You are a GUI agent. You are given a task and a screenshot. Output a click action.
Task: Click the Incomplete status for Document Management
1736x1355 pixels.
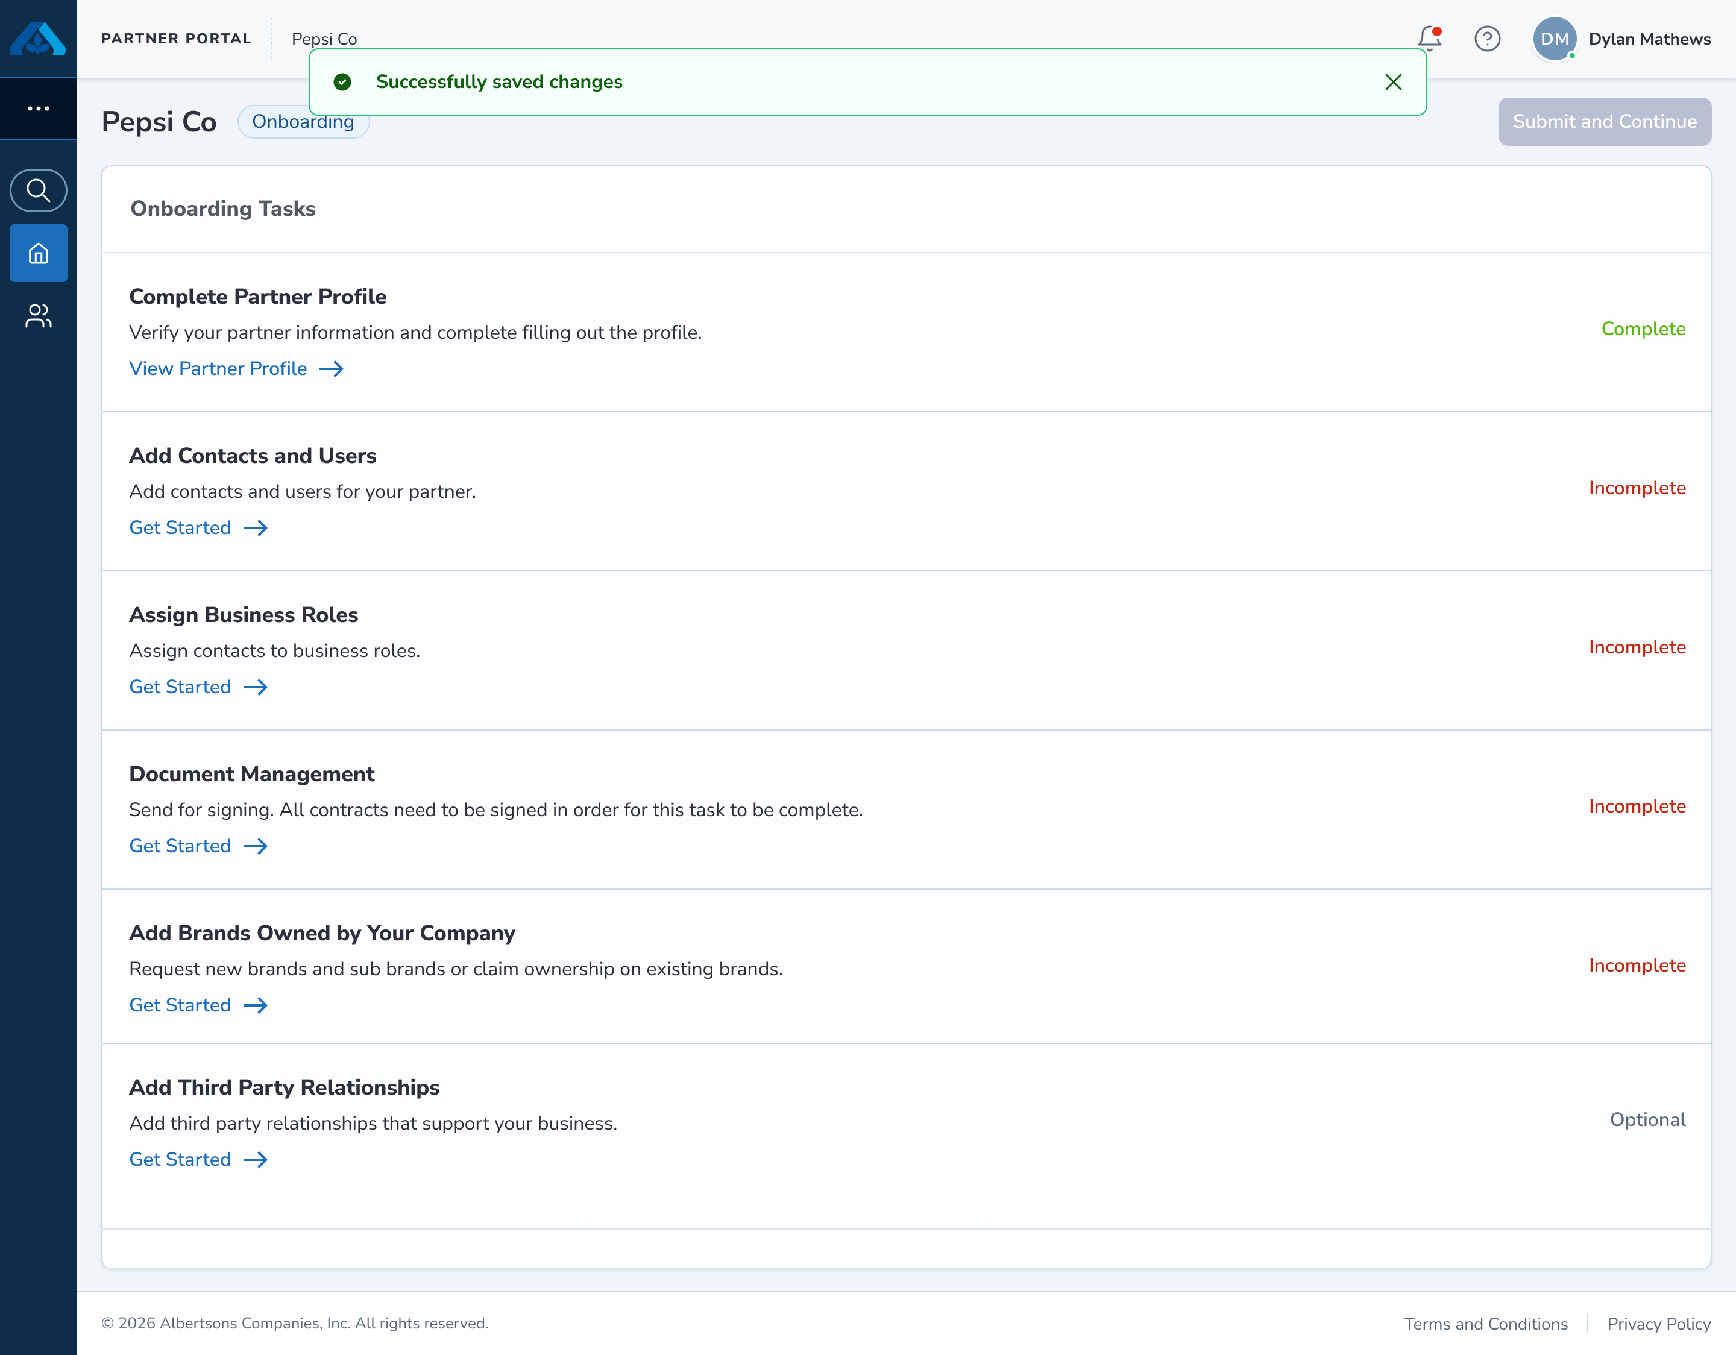[1637, 806]
